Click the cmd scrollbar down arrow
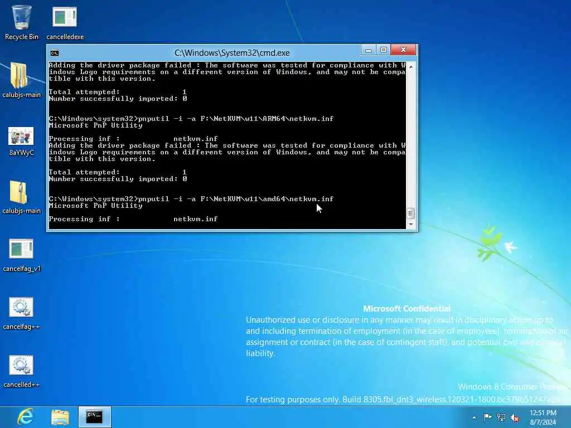The image size is (571, 428). [411, 224]
